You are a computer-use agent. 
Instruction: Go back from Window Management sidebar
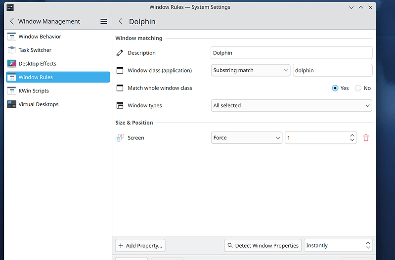click(x=12, y=21)
